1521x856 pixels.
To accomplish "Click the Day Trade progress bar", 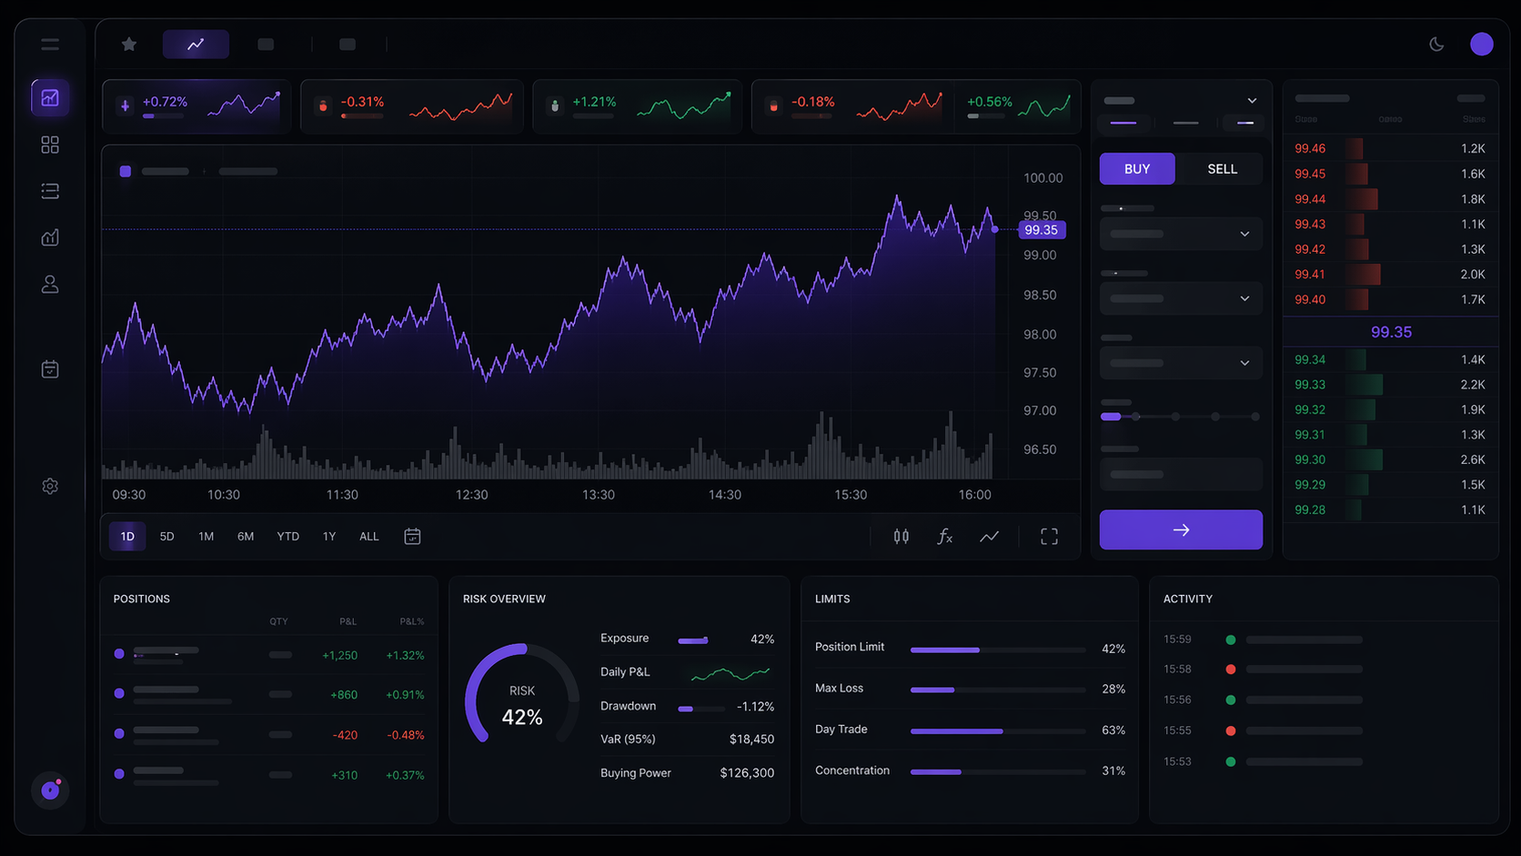I will [998, 731].
